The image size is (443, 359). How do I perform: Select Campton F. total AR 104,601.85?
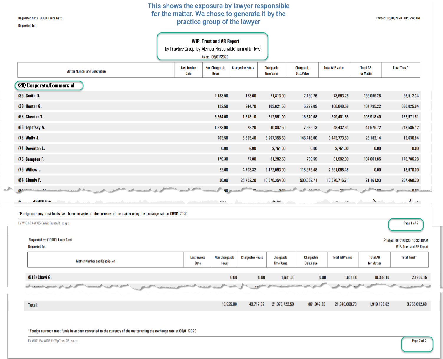pos(372,159)
